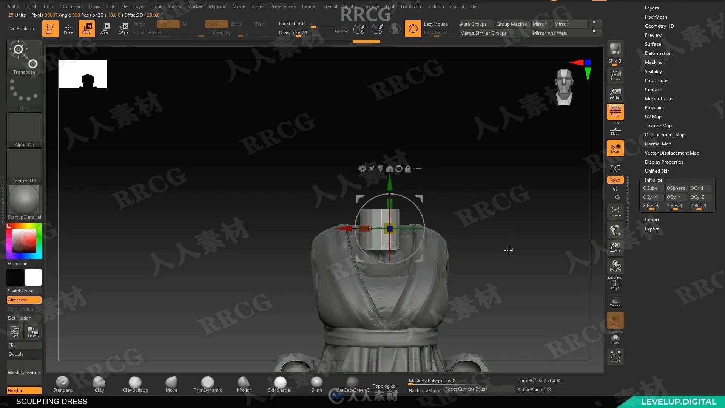Open the Transform menu
Image resolution: width=725 pixels, height=408 pixels.
(411, 6)
